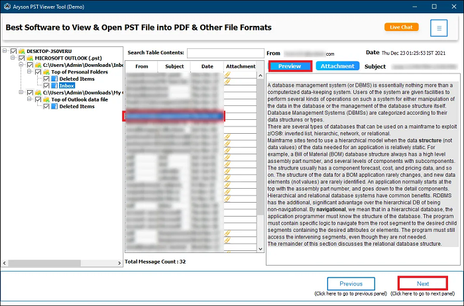Open Live Chat
Image resolution: width=464 pixels, height=306 pixels.
pyautogui.click(x=401, y=27)
